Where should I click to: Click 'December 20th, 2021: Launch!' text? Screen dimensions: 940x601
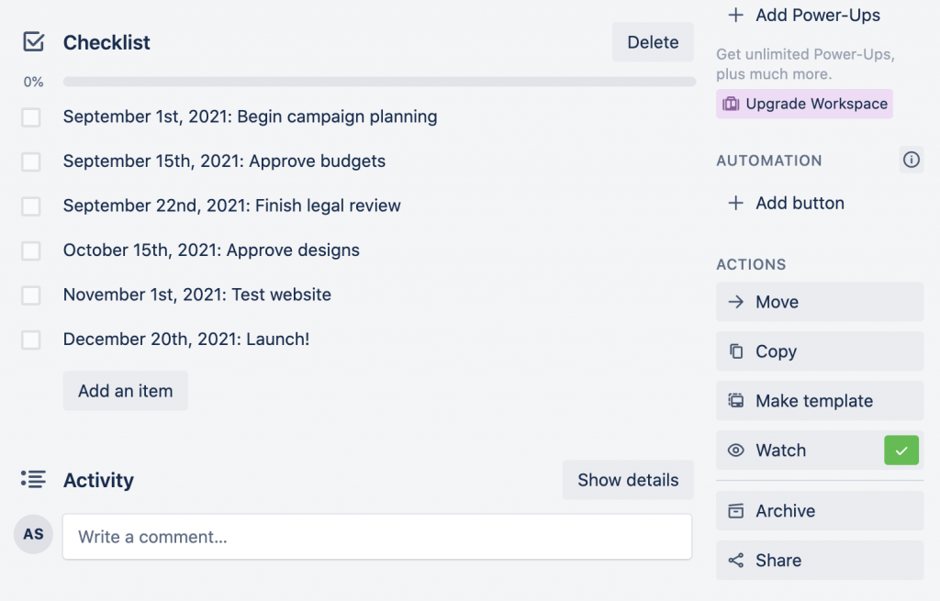[x=185, y=339]
